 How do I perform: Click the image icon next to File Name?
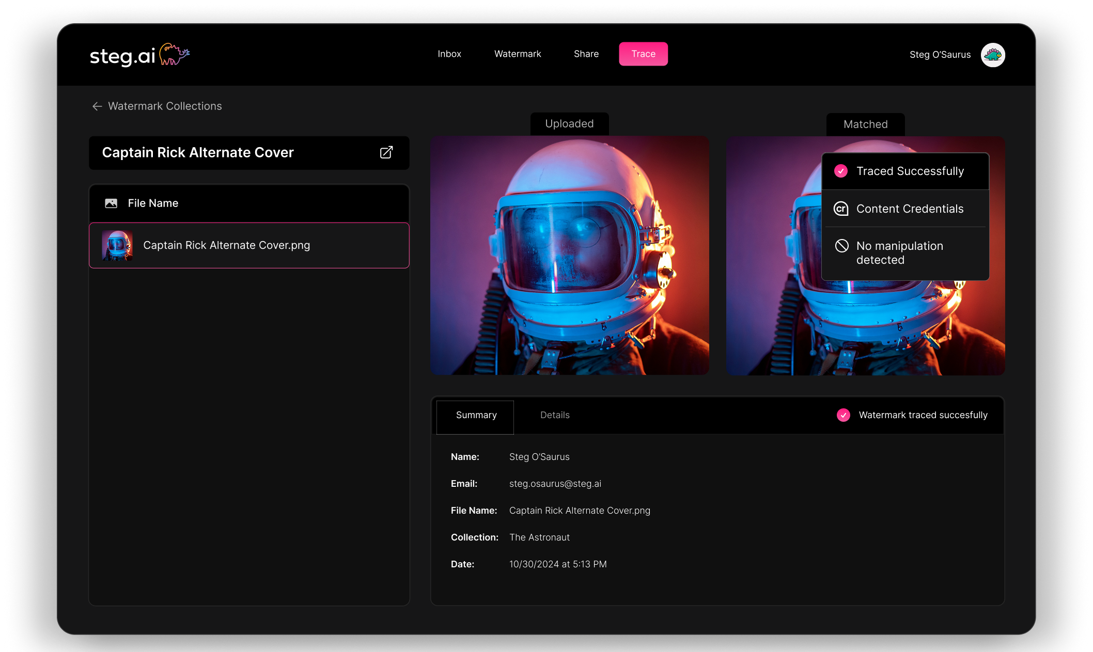point(111,203)
